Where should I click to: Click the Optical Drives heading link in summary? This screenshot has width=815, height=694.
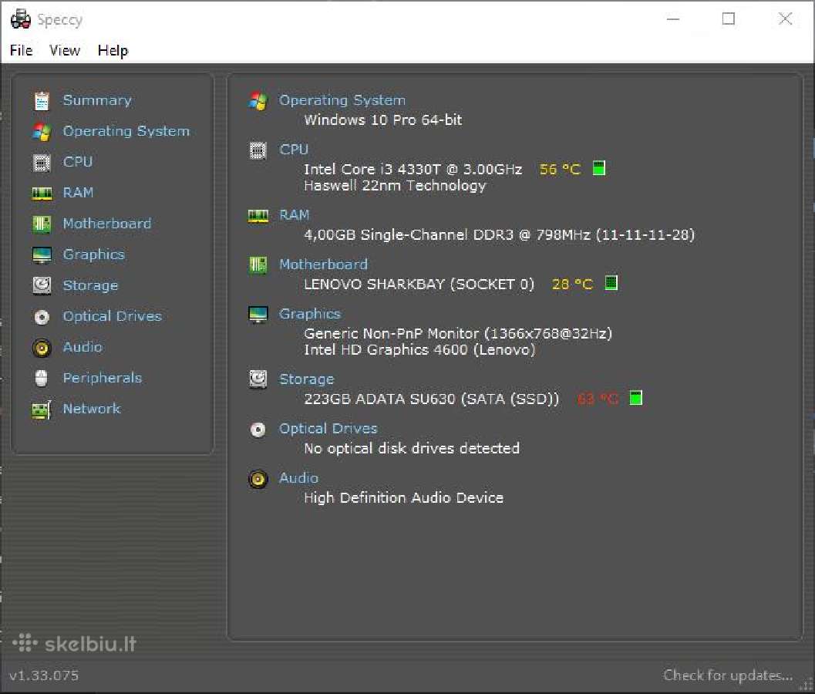click(328, 429)
